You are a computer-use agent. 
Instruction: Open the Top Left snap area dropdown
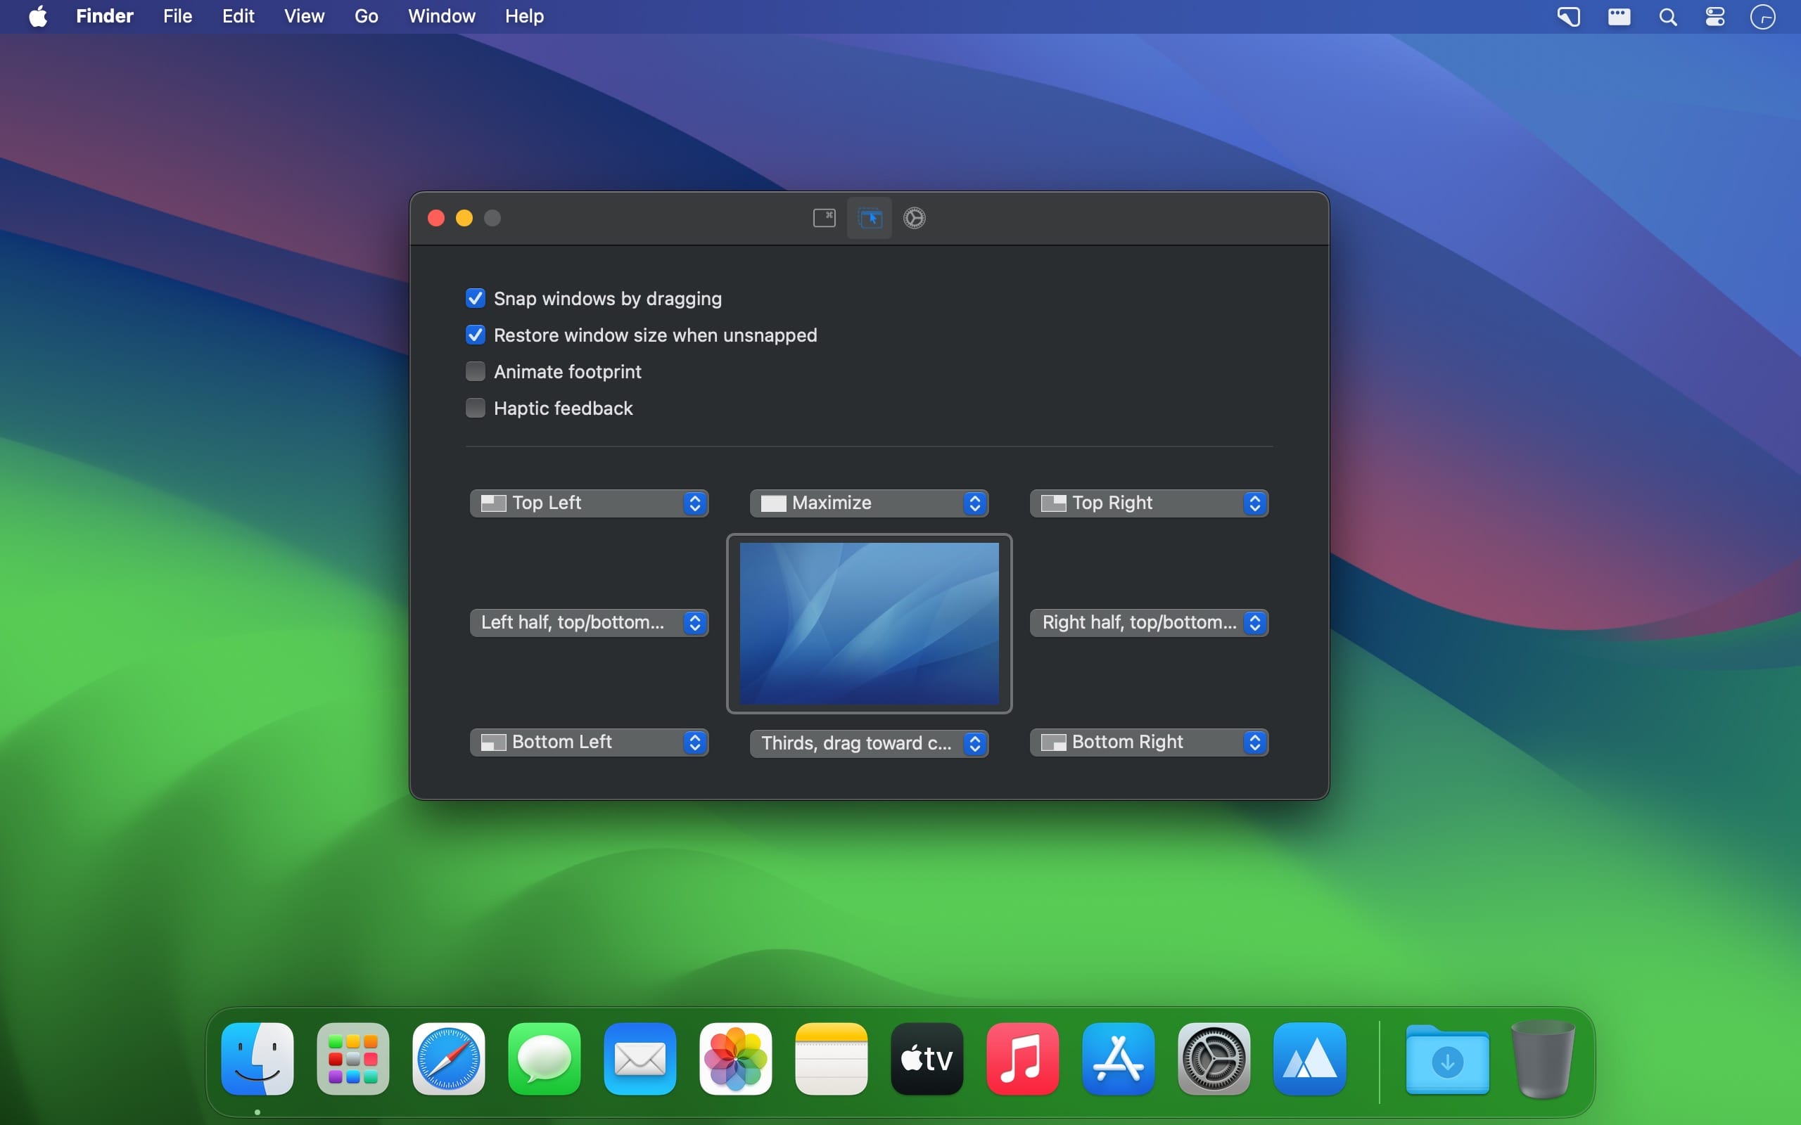tap(589, 503)
